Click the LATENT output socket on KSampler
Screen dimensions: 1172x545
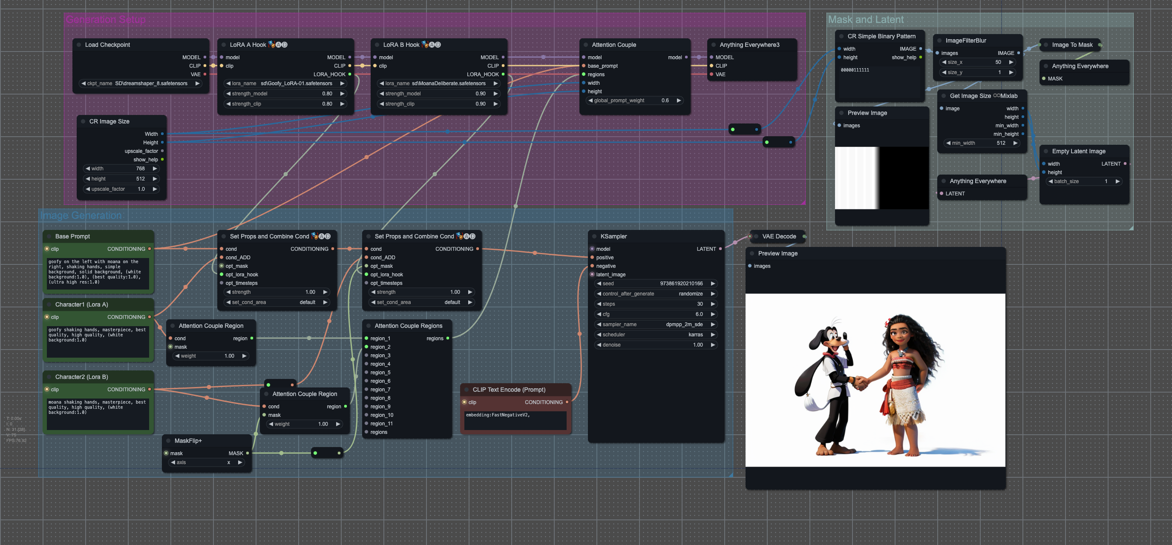tap(720, 249)
